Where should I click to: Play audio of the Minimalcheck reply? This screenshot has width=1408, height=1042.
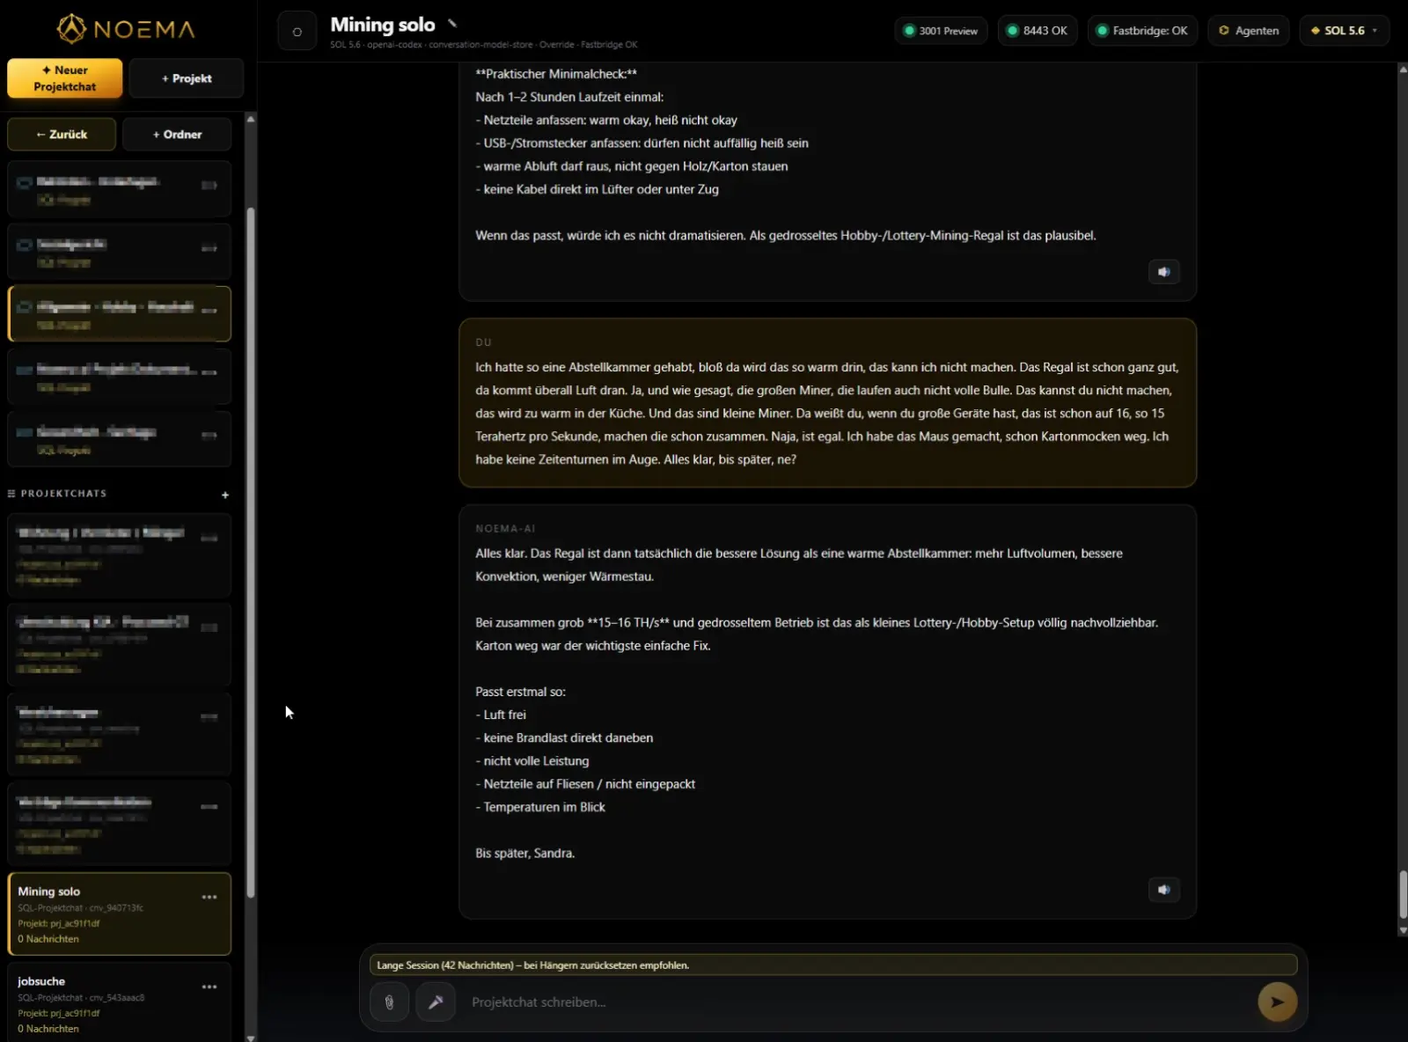(x=1163, y=272)
